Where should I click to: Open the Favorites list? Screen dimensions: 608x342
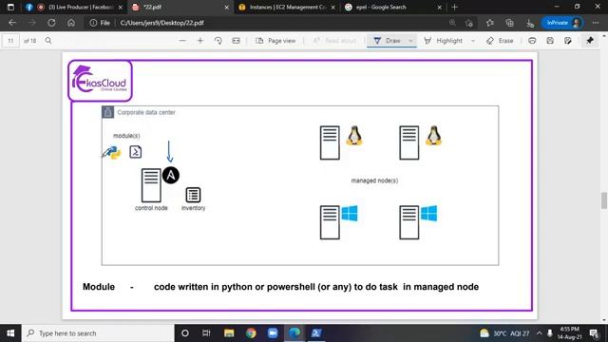[490, 23]
